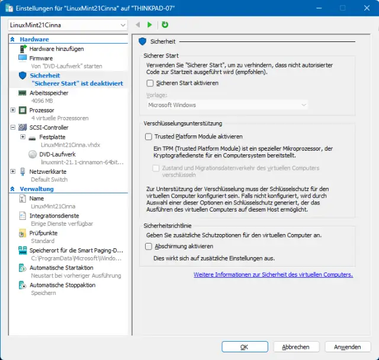This screenshot has width=379, height=360.
Task: Select the Arbeitsspeicher memory icon
Action: click(x=23, y=93)
